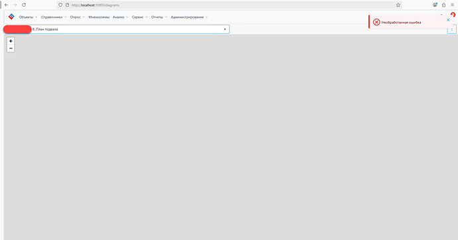Click the Объекты menu chevron
Image resolution: width=458 pixels, height=240 pixels.
(x=37, y=17)
